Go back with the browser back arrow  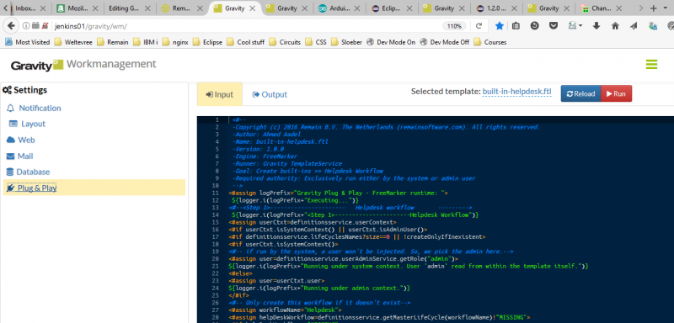coord(11,26)
